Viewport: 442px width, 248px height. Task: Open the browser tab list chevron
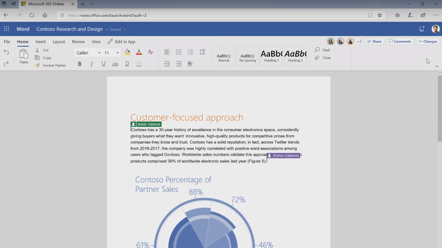point(92,4)
